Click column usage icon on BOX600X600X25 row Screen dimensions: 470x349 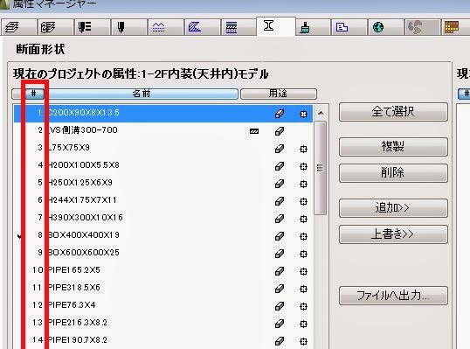303,254
